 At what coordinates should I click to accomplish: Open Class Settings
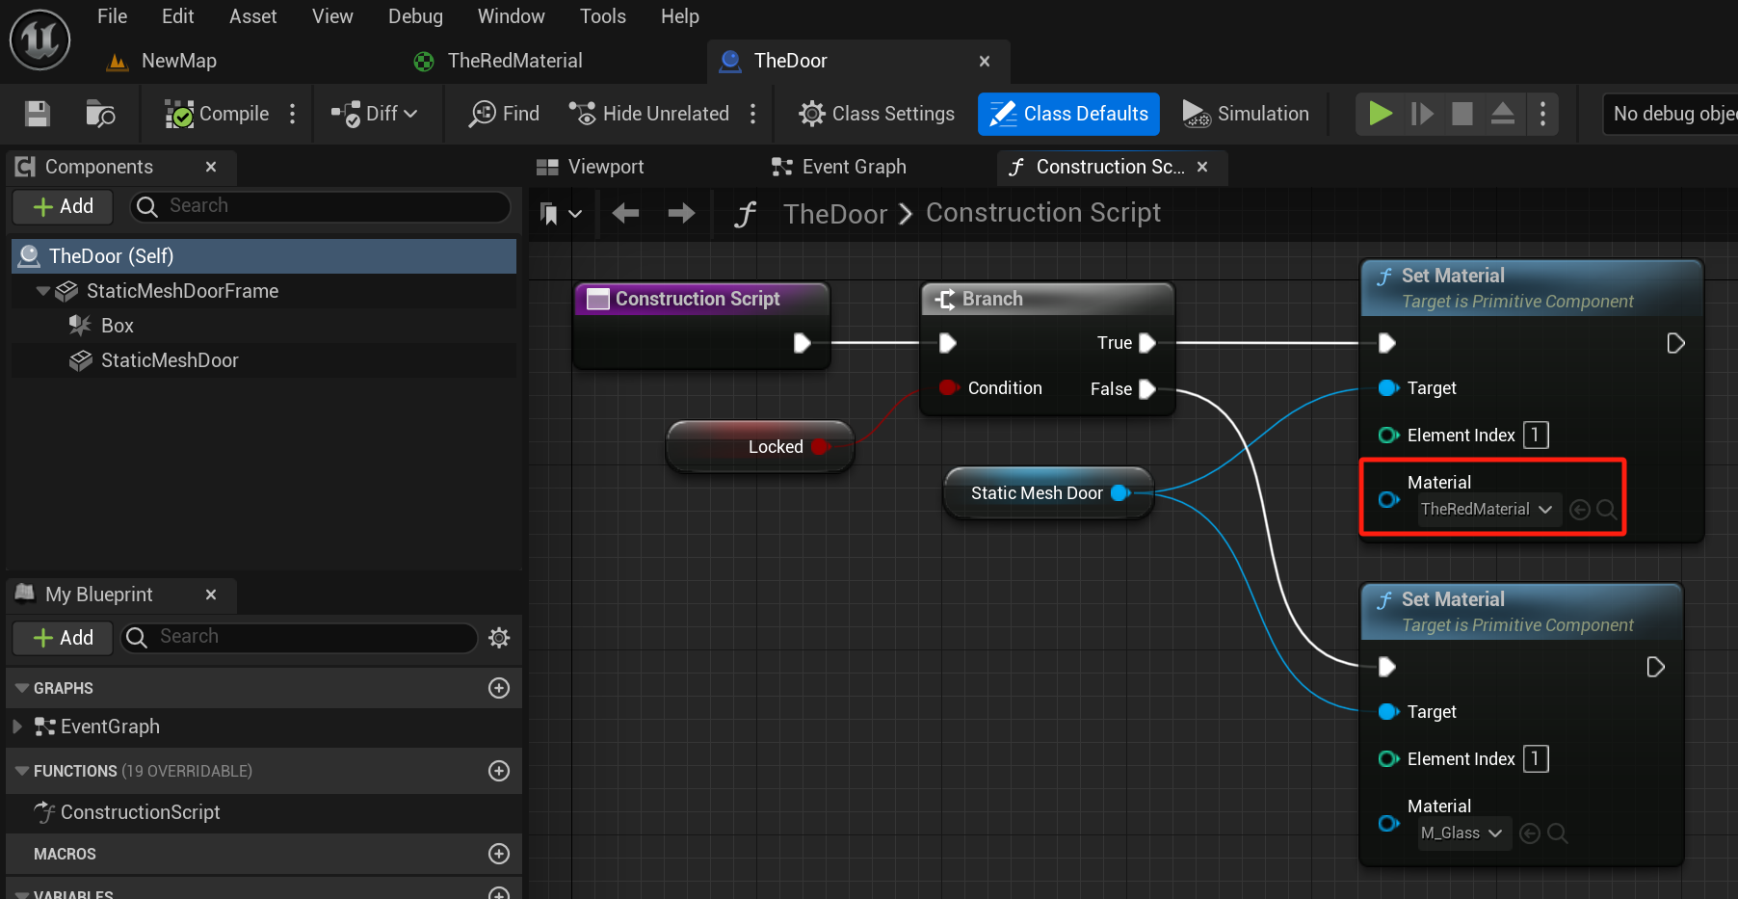(877, 114)
